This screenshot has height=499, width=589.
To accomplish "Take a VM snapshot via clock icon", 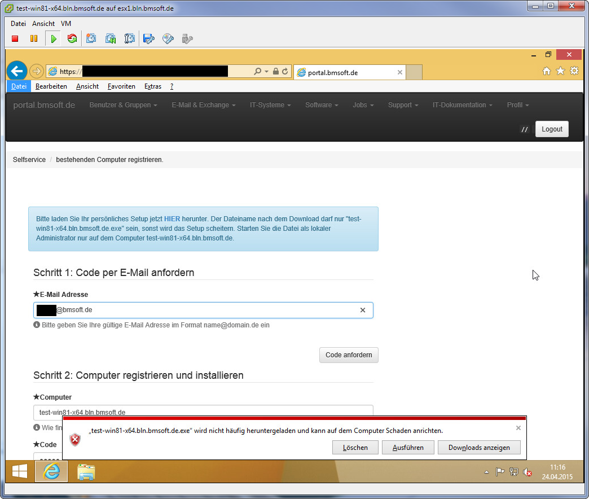I will pyautogui.click(x=91, y=38).
